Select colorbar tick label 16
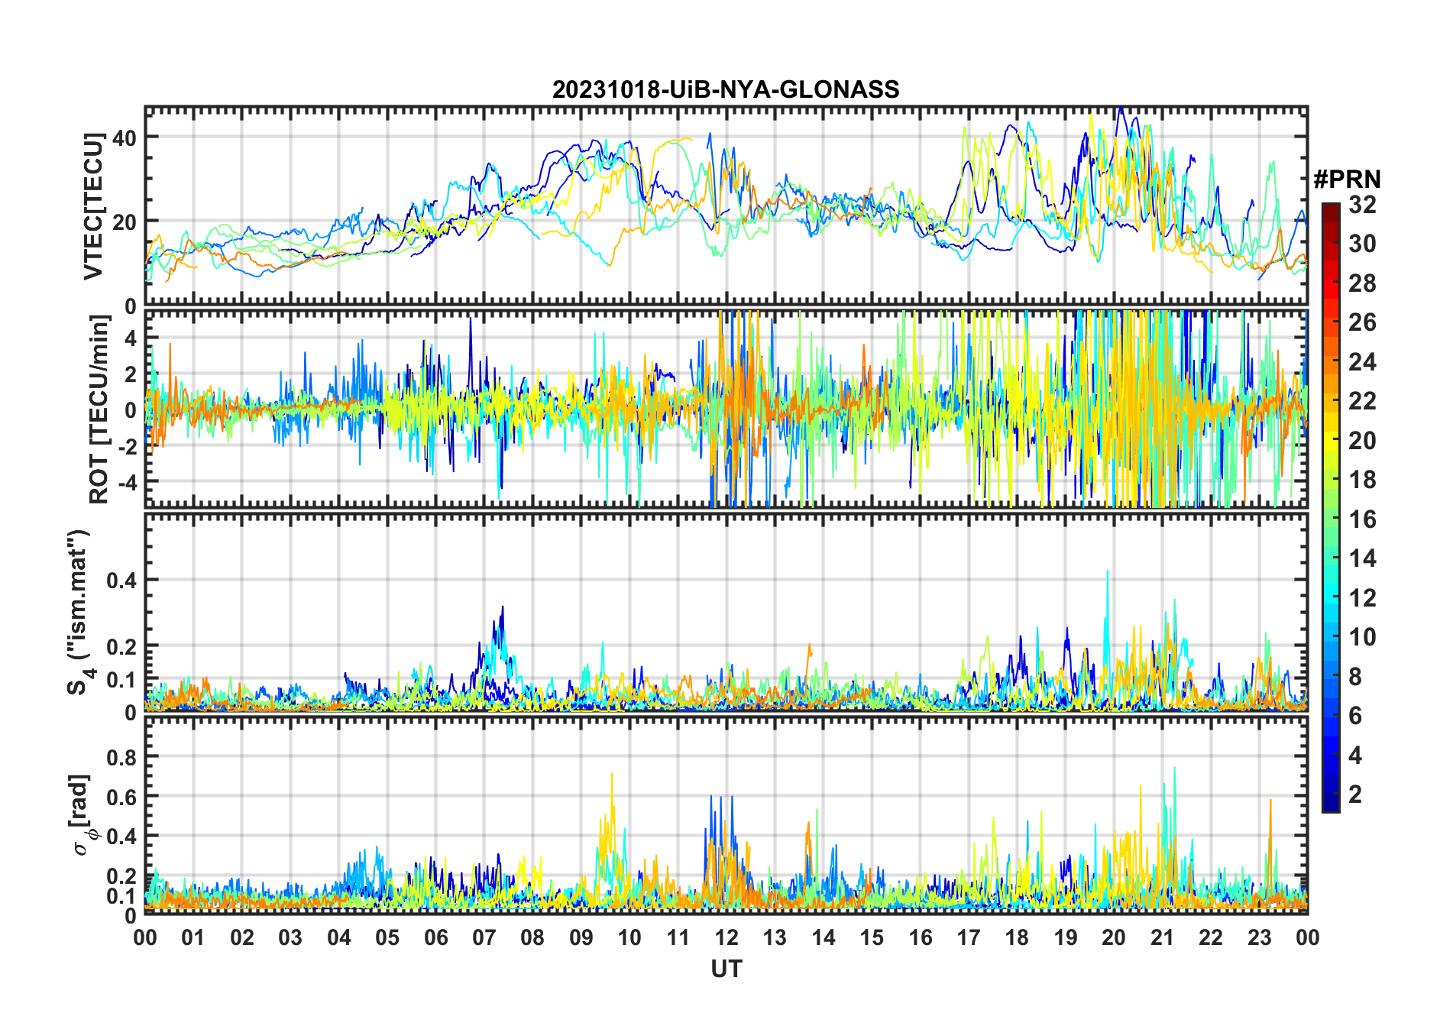Viewport: 1453px width, 1016px height. [1362, 519]
